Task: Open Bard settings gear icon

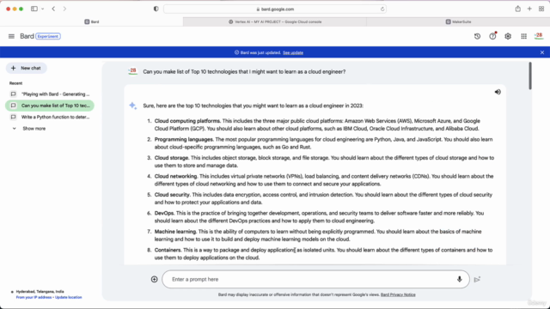Action: coord(508,36)
